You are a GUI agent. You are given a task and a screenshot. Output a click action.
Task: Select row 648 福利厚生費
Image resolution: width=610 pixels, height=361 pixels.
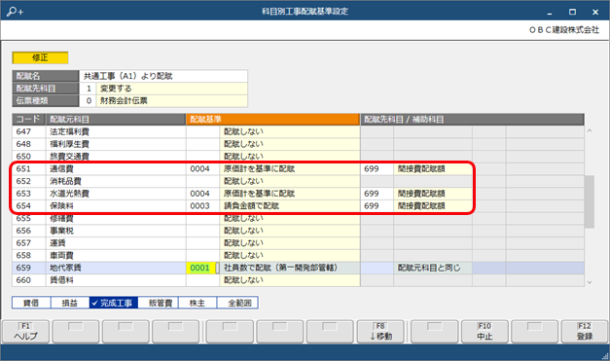point(298,144)
